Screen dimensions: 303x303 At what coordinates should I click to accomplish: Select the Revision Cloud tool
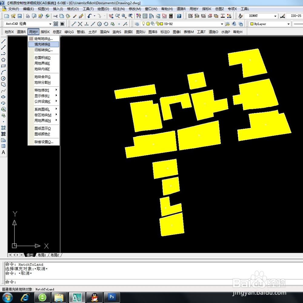(3, 85)
